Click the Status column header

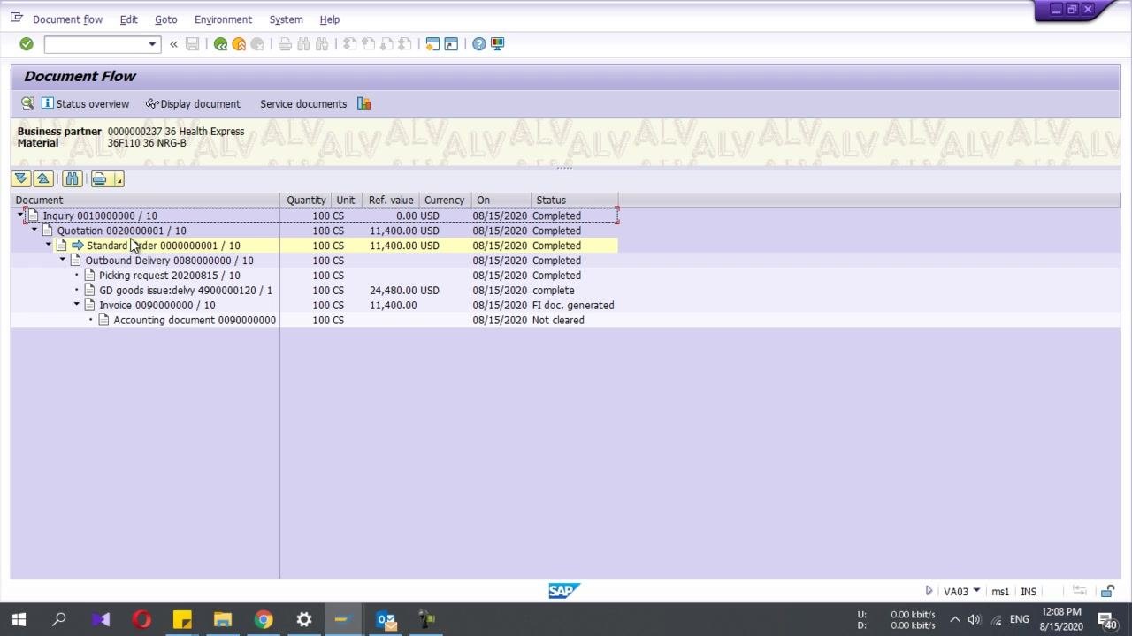pyautogui.click(x=575, y=200)
